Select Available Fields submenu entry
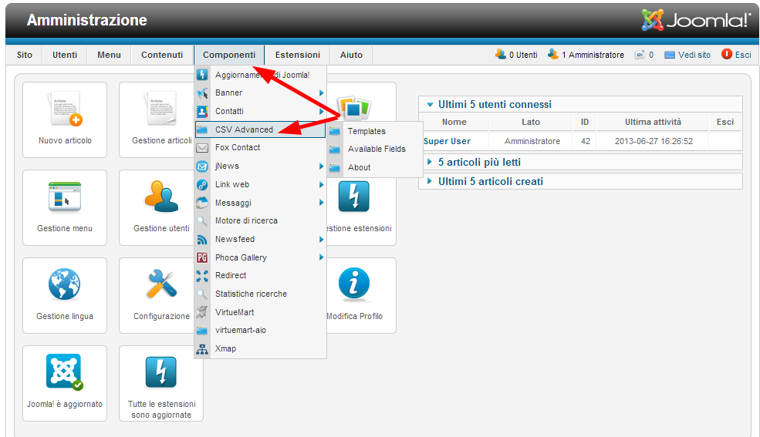This screenshot has height=437, width=760. click(x=375, y=149)
